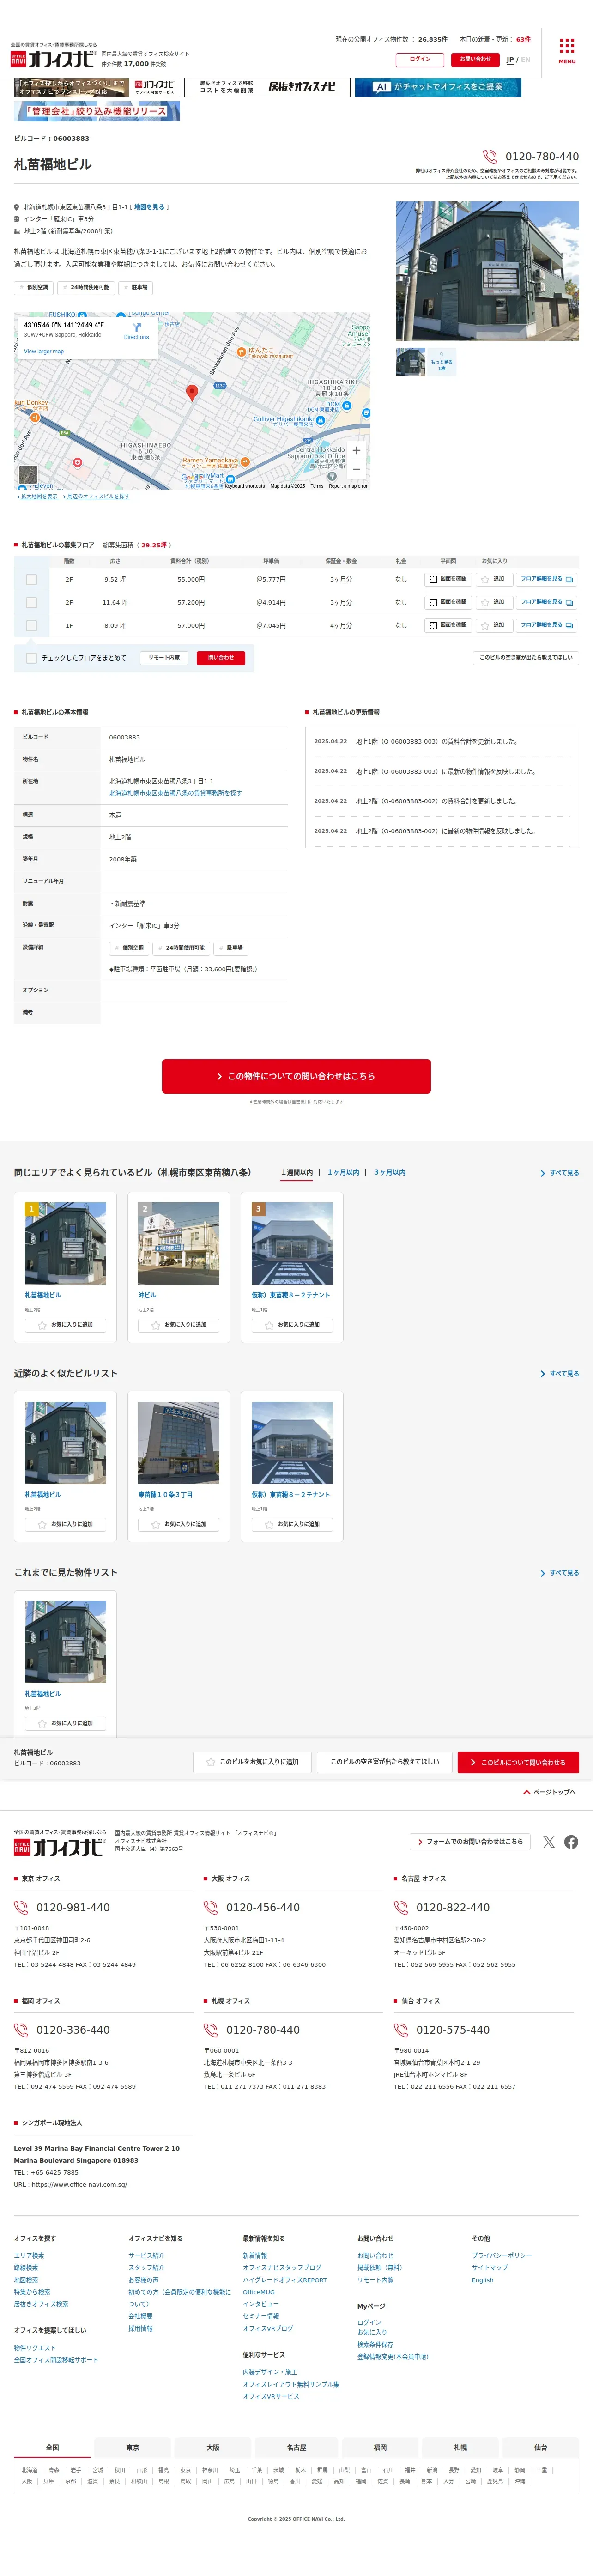The width and height of the screenshot is (593, 2576).
Task: Open the 63件 new arrivals link
Action: 523,40
